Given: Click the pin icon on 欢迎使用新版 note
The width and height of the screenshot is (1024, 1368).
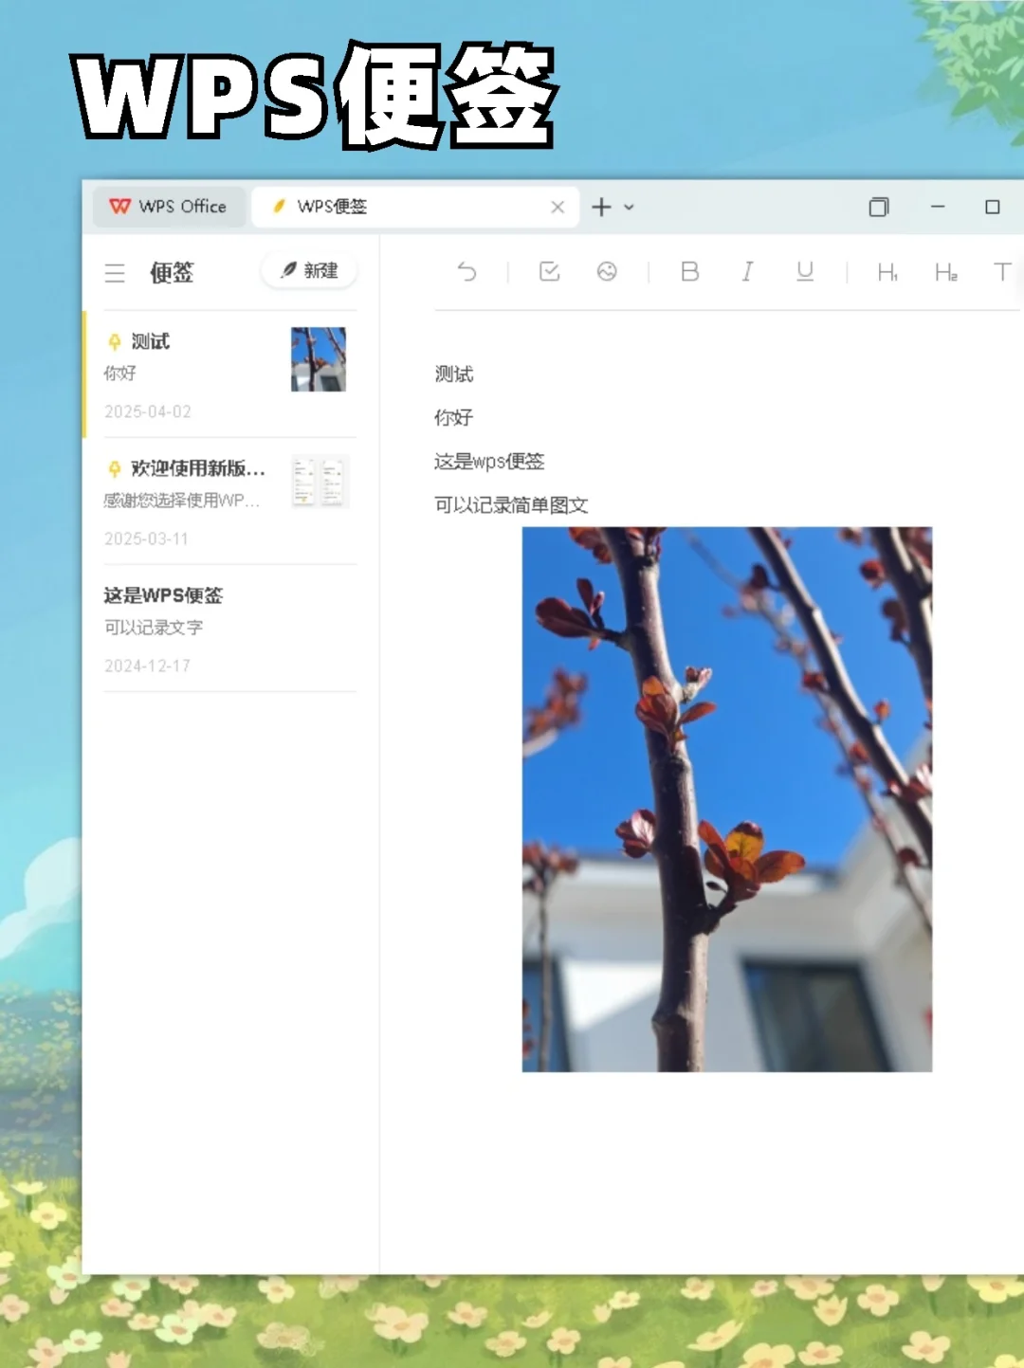Looking at the screenshot, I should [x=115, y=468].
